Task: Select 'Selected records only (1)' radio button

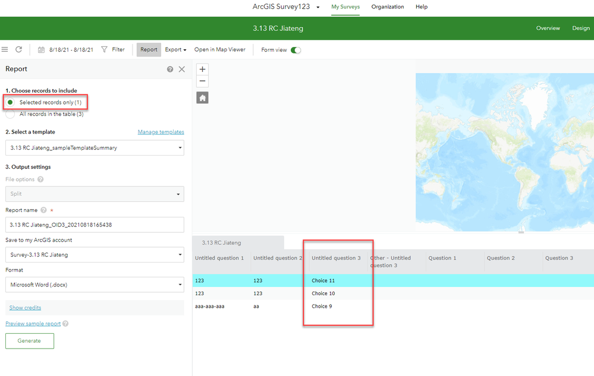Action: 10,102
